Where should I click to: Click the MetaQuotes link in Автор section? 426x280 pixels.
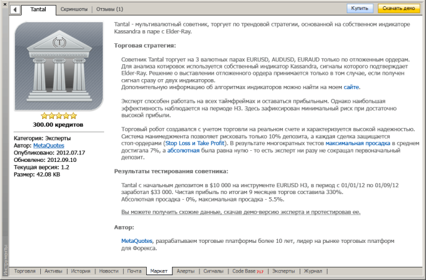click(x=137, y=241)
